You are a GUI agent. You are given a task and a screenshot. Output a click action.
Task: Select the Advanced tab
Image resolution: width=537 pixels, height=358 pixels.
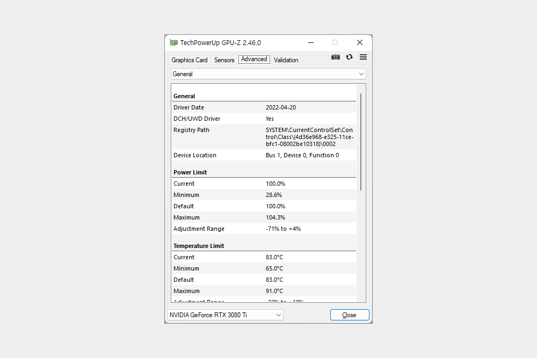[254, 59]
